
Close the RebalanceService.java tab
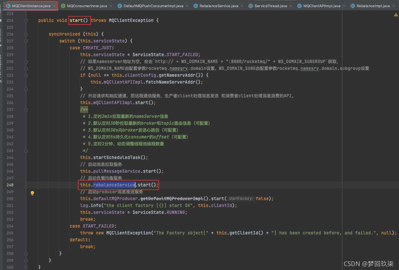pos(242,6)
